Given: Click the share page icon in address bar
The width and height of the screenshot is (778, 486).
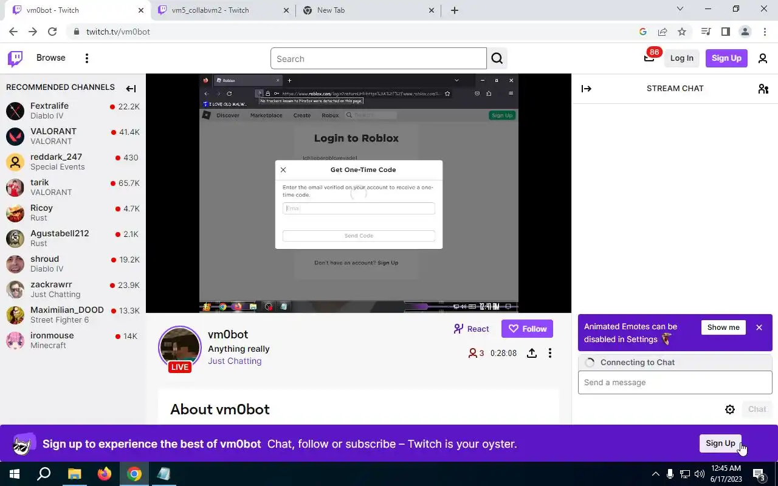Looking at the screenshot, I should click(x=663, y=32).
